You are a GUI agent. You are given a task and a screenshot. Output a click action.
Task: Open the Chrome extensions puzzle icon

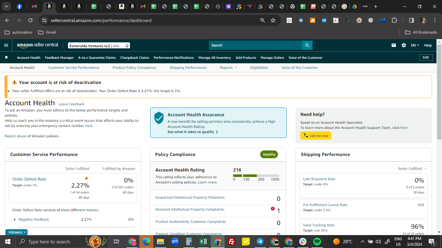[394, 20]
